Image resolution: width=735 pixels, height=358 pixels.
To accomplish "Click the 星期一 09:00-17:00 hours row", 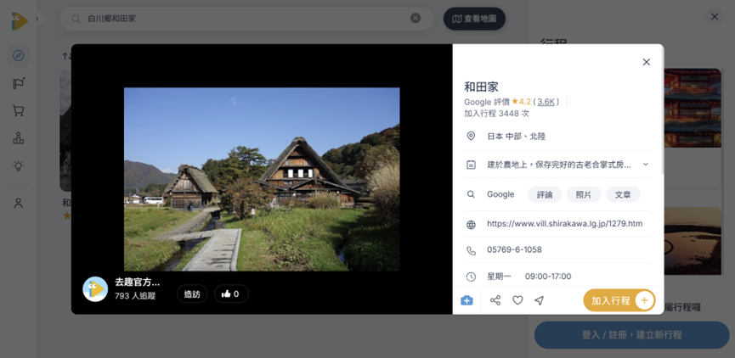I will (x=529, y=277).
